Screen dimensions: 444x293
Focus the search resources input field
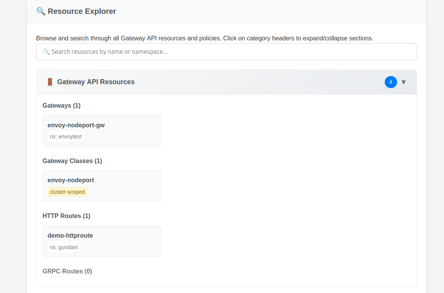coord(231,52)
